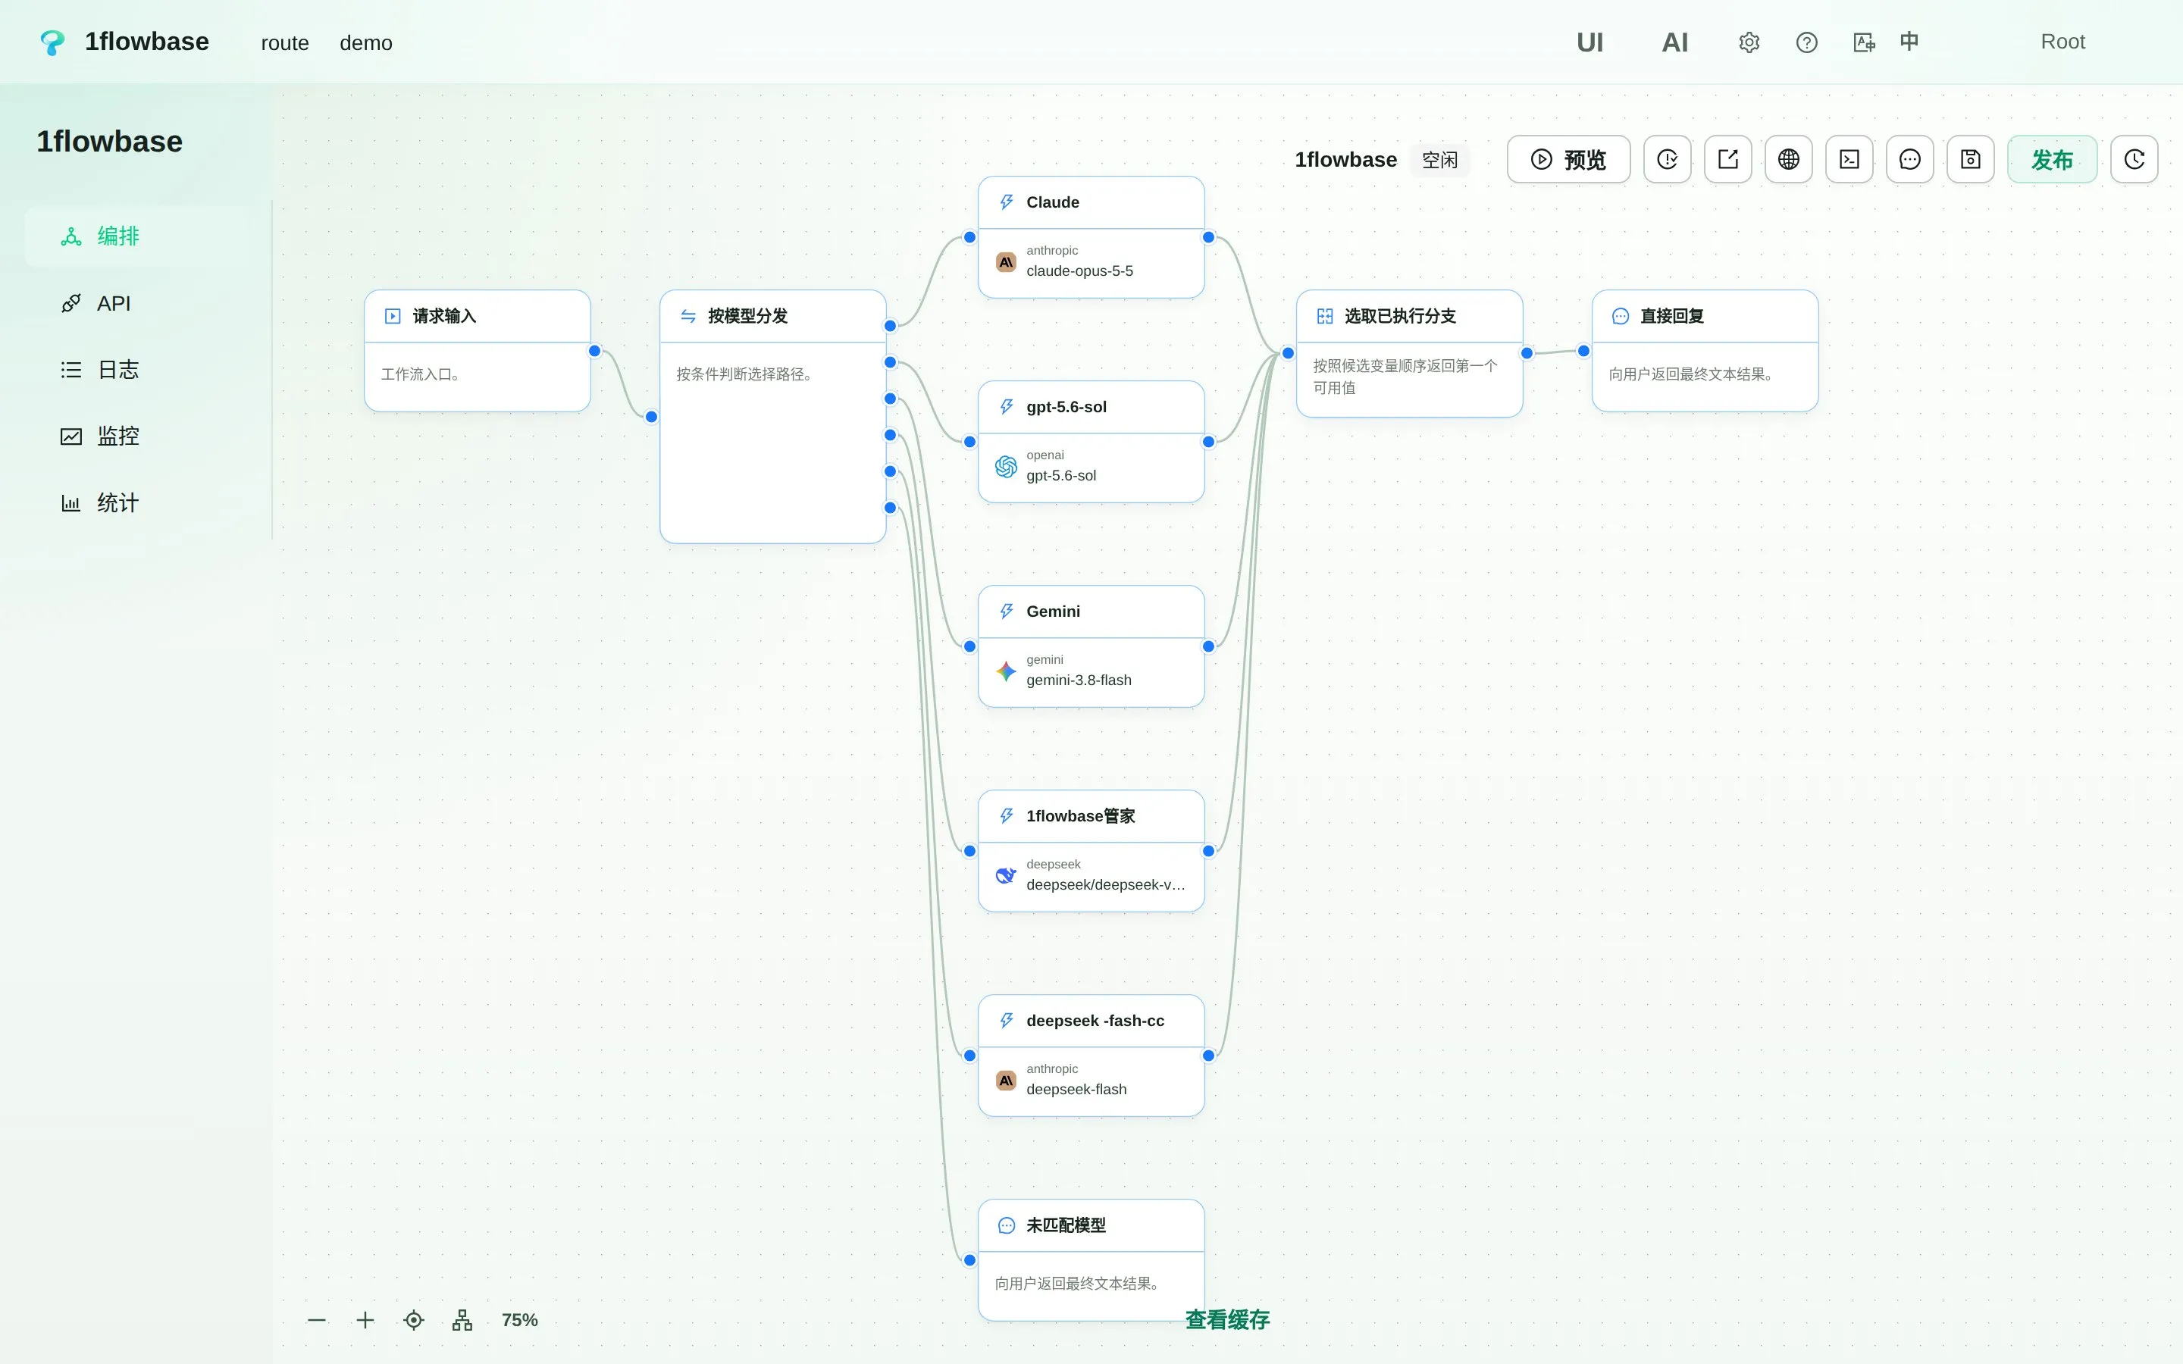Switch language with the 中 button
Image resolution: width=2183 pixels, height=1364 pixels.
point(1909,42)
